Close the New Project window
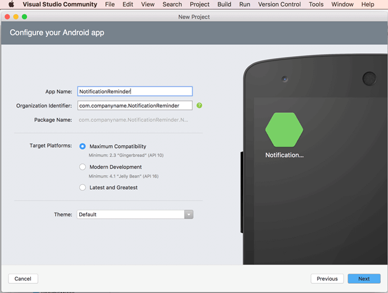 point(7,16)
